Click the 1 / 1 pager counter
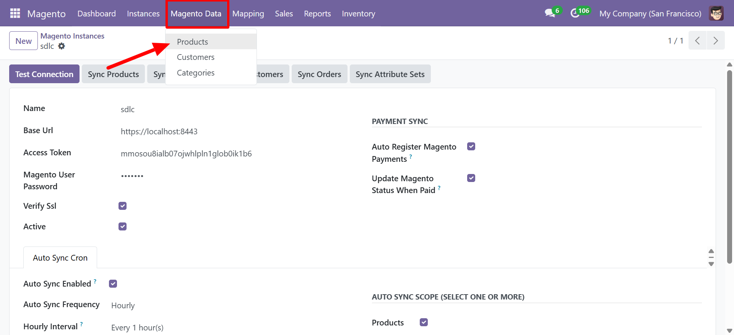734x335 pixels. [676, 40]
